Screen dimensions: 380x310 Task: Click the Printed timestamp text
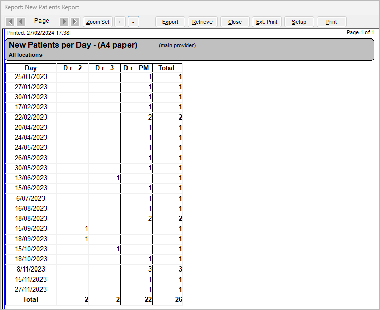[x=38, y=33]
